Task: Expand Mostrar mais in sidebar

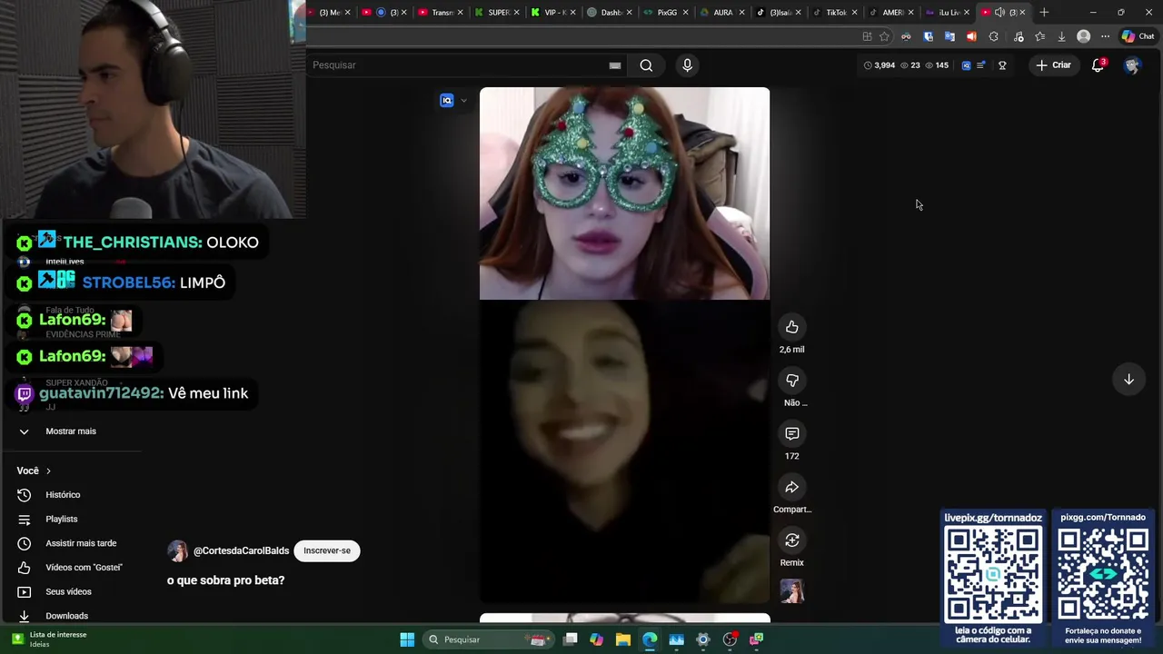Action: pyautogui.click(x=71, y=431)
